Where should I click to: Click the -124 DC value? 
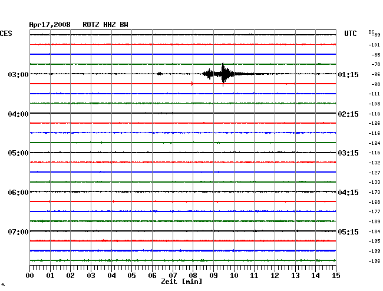click(x=374, y=143)
